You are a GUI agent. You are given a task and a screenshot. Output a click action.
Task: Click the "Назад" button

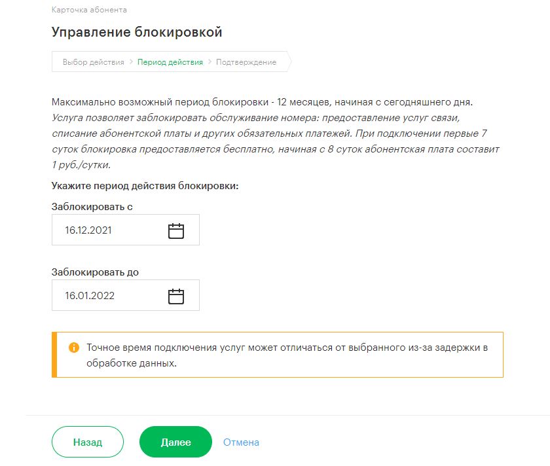coord(88,442)
